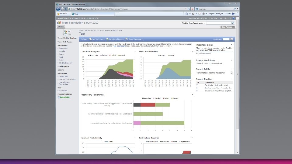The height and width of the screenshot is (164, 292).
Task: Click the site search magnifier button
Action: 233,23
